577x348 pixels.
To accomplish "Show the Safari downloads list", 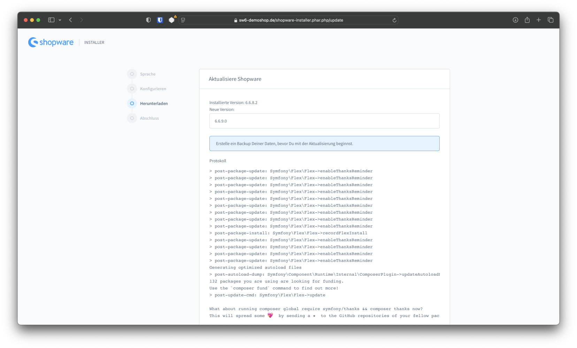I will [x=515, y=20].
